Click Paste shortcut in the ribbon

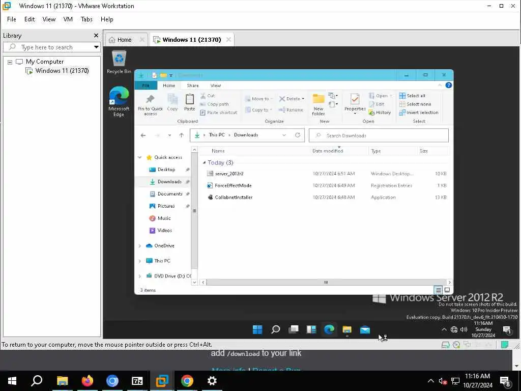219,113
